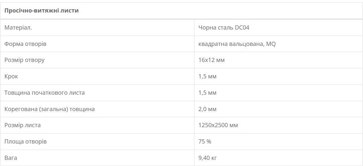Click the '9,40 кг' weight value
Screen dimensions: 363x166
(207, 158)
